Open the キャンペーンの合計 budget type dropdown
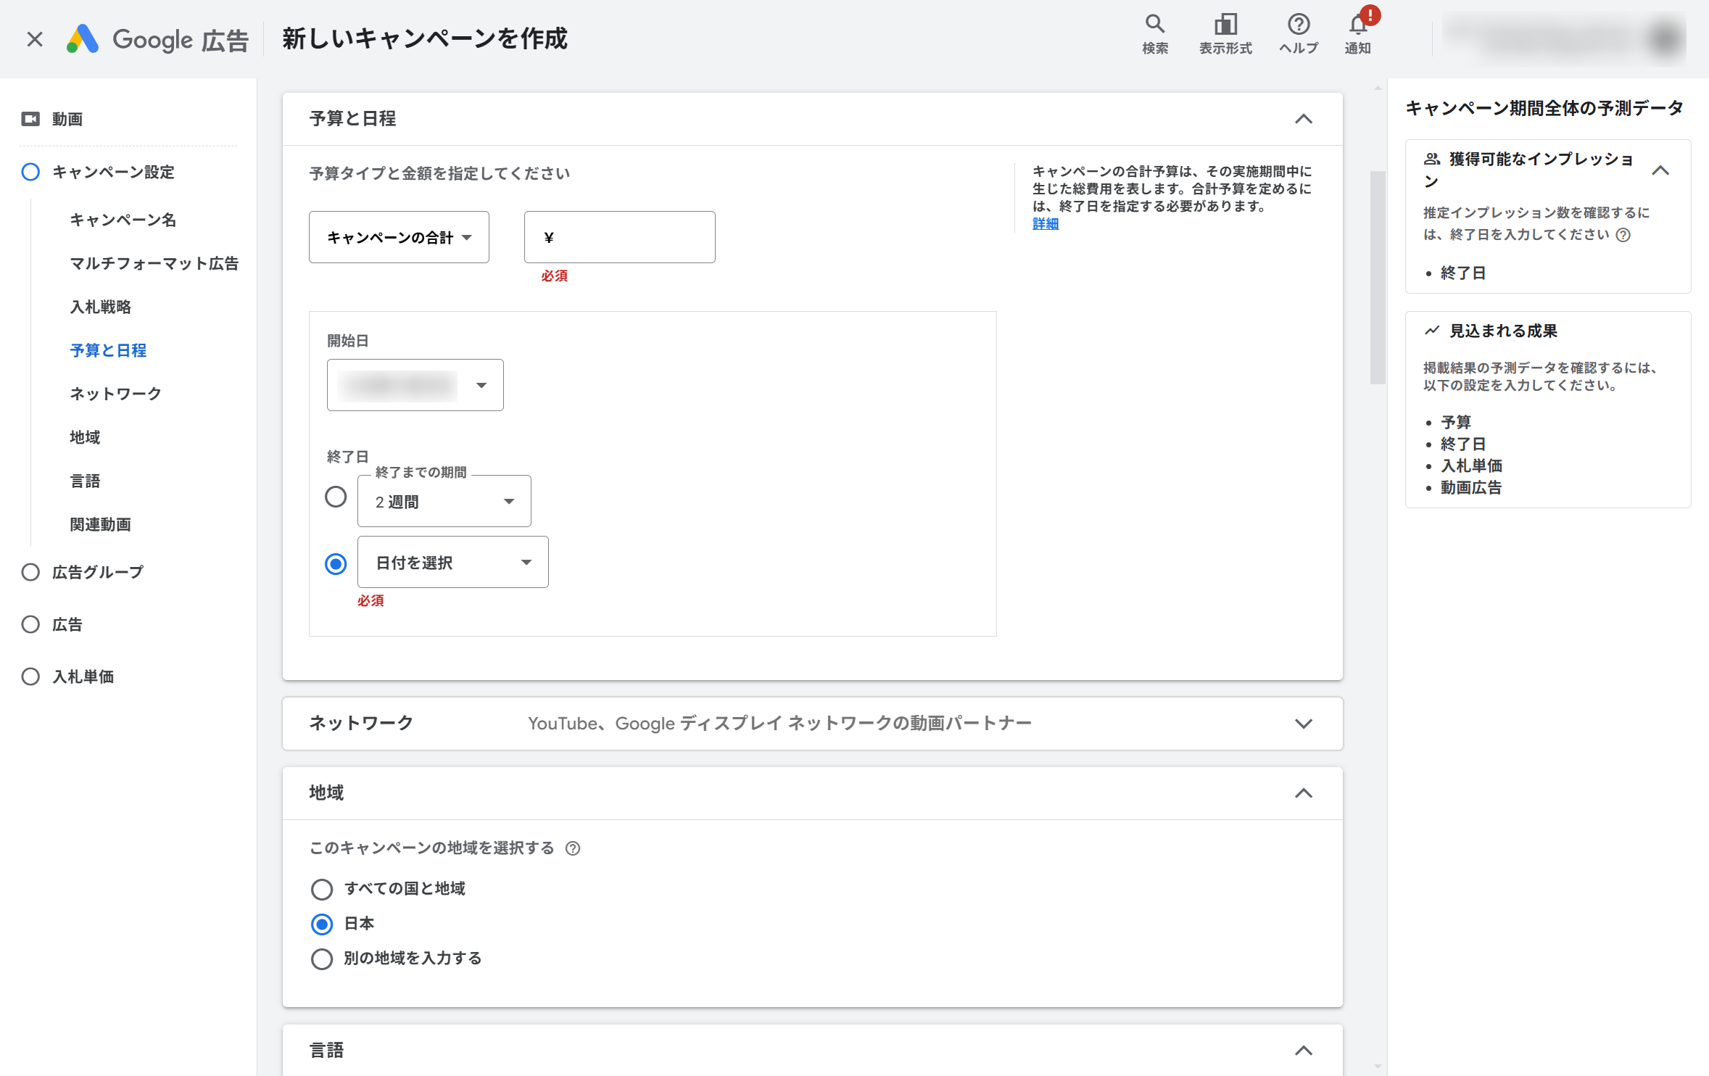Viewport: 1709px width, 1076px height. 399,237
